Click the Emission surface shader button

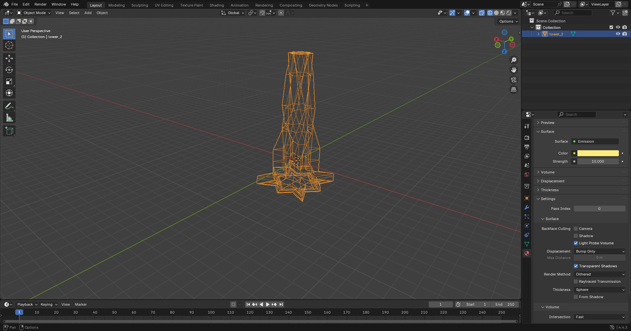click(595, 141)
